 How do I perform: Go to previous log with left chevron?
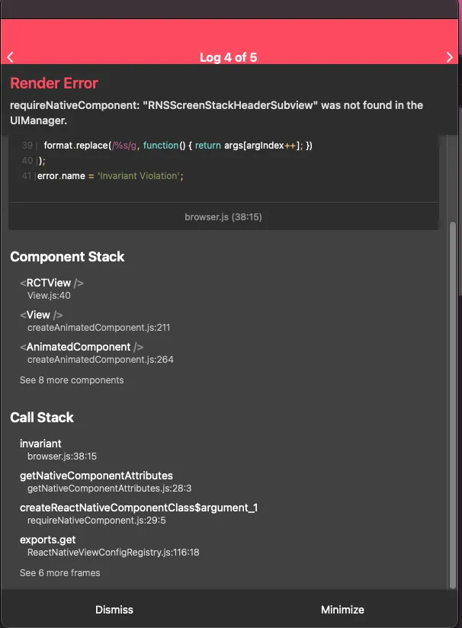point(10,57)
